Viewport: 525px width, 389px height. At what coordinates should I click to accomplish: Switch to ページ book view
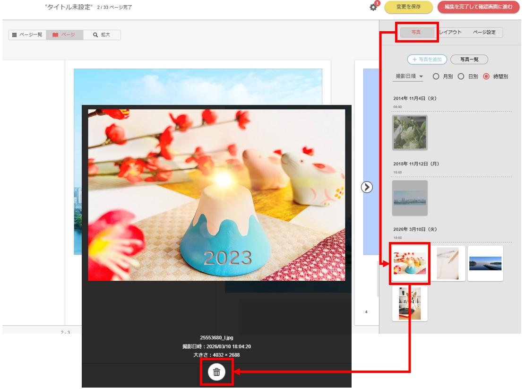[x=65, y=35]
